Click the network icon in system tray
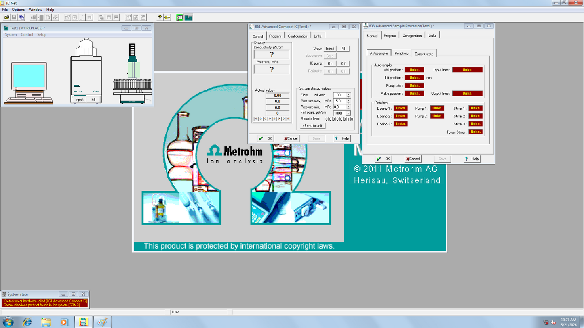Screen dimensions: 584x328 point(546,322)
